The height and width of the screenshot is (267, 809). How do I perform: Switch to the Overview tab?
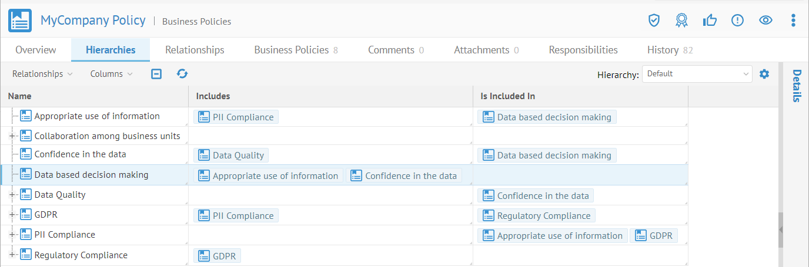tap(36, 50)
